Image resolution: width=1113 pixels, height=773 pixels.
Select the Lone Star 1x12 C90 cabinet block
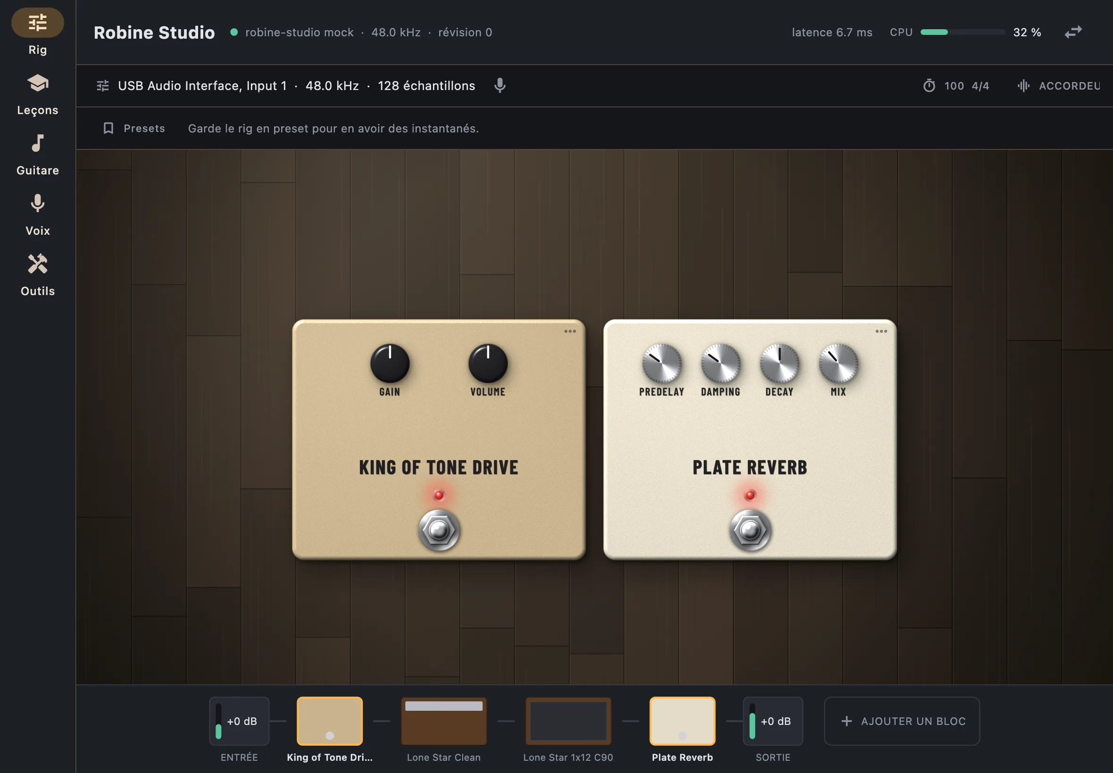tap(568, 721)
